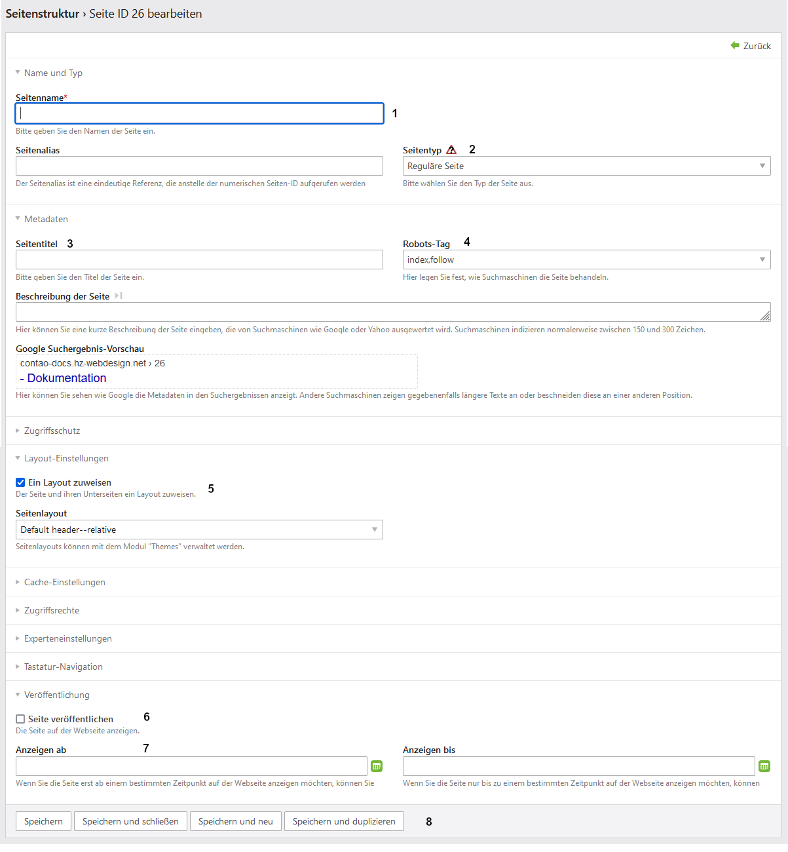Expand the Cache-Einstellungen section
The image size is (788, 852).
[x=64, y=582]
